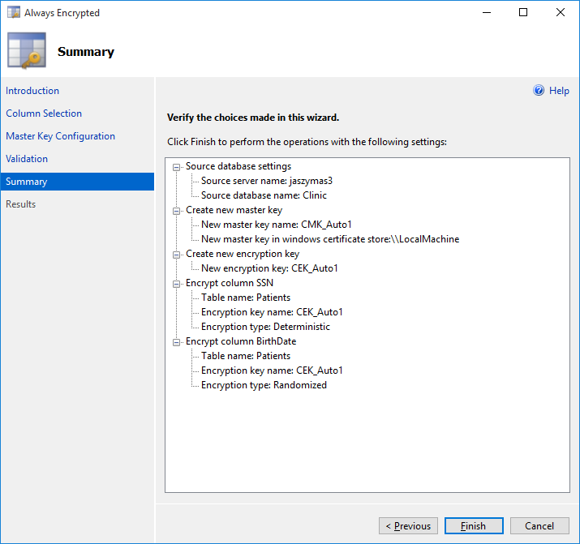The height and width of the screenshot is (544, 580).
Task: Collapse Create new master key node
Action: tap(177, 211)
